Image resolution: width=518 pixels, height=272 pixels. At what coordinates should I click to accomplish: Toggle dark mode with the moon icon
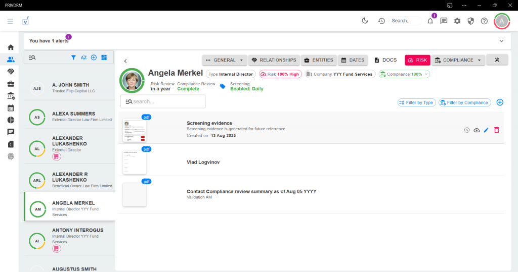(x=365, y=21)
